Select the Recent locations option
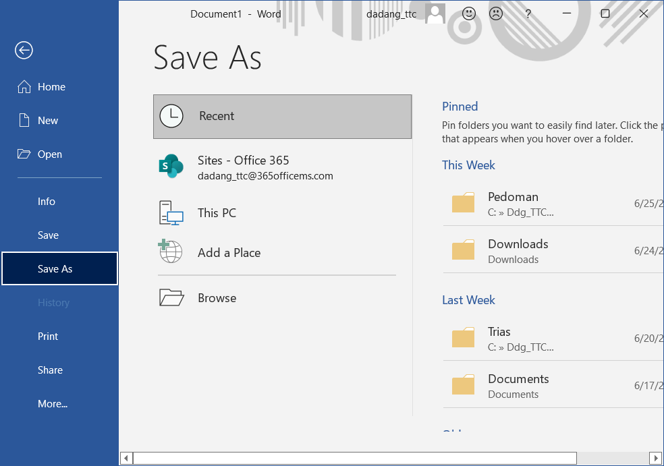Screen dimensions: 664x466 [x=282, y=116]
